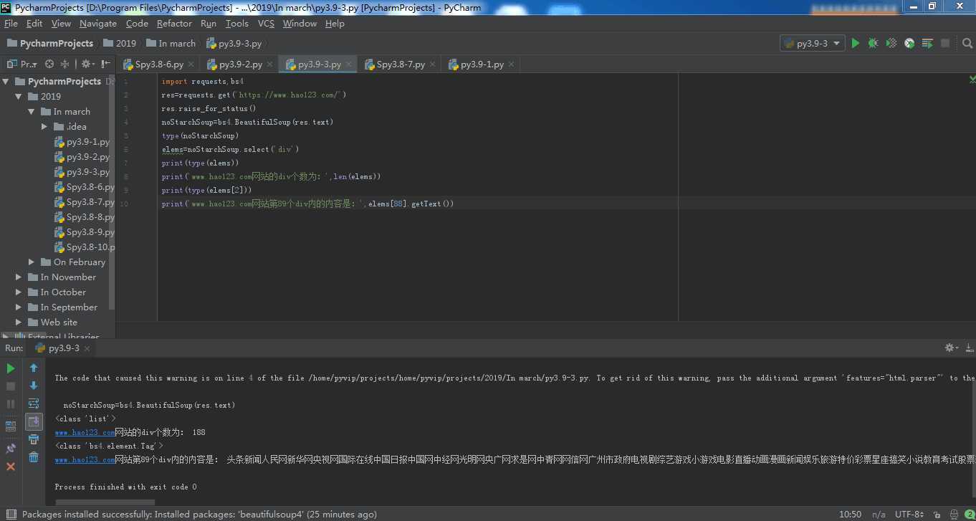Collapse the 2019 folder
The height and width of the screenshot is (521, 976).
click(x=19, y=97)
